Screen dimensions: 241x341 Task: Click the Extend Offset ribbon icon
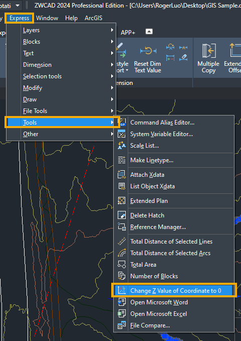(235, 51)
